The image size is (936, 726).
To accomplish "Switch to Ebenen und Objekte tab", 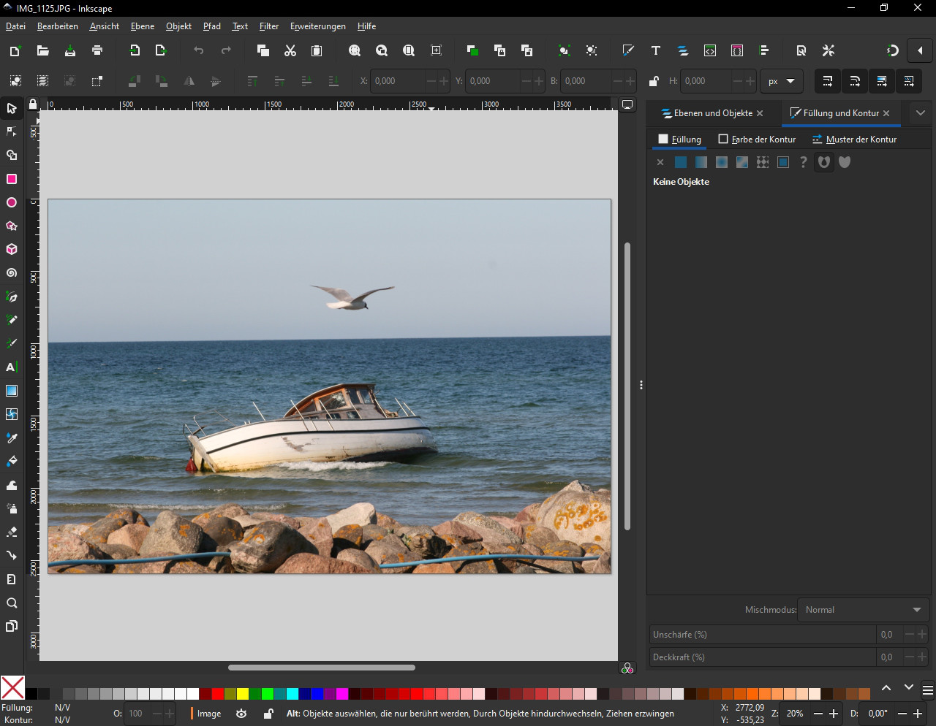I will click(x=706, y=113).
